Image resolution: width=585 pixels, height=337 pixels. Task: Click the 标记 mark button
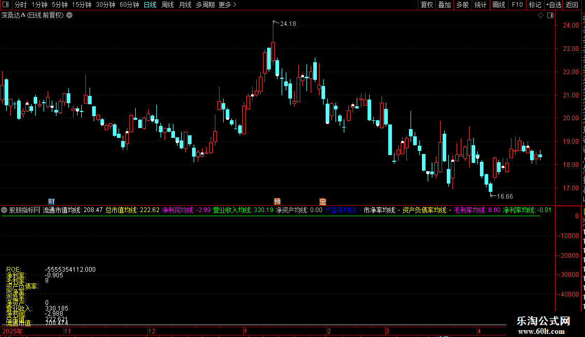pyautogui.click(x=535, y=5)
